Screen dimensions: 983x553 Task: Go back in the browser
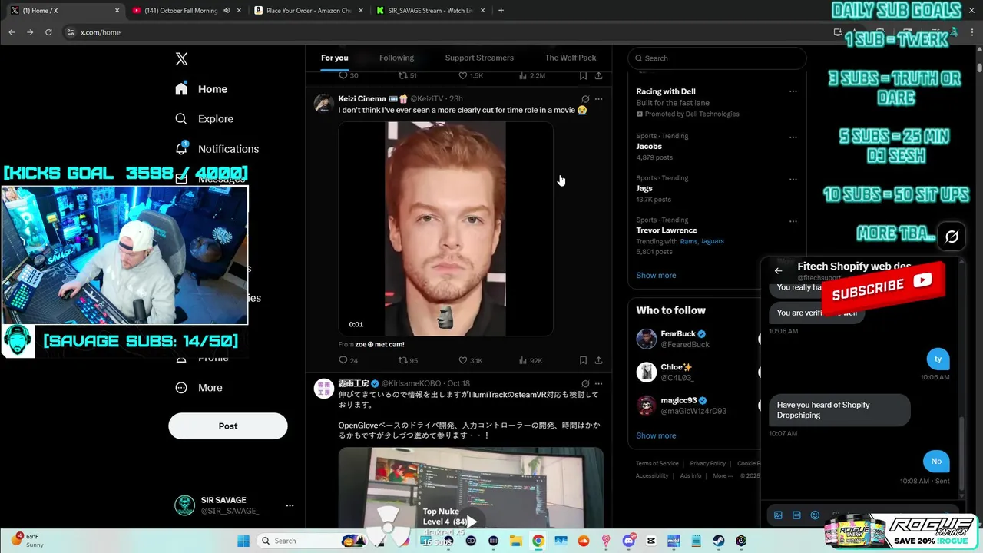(12, 32)
